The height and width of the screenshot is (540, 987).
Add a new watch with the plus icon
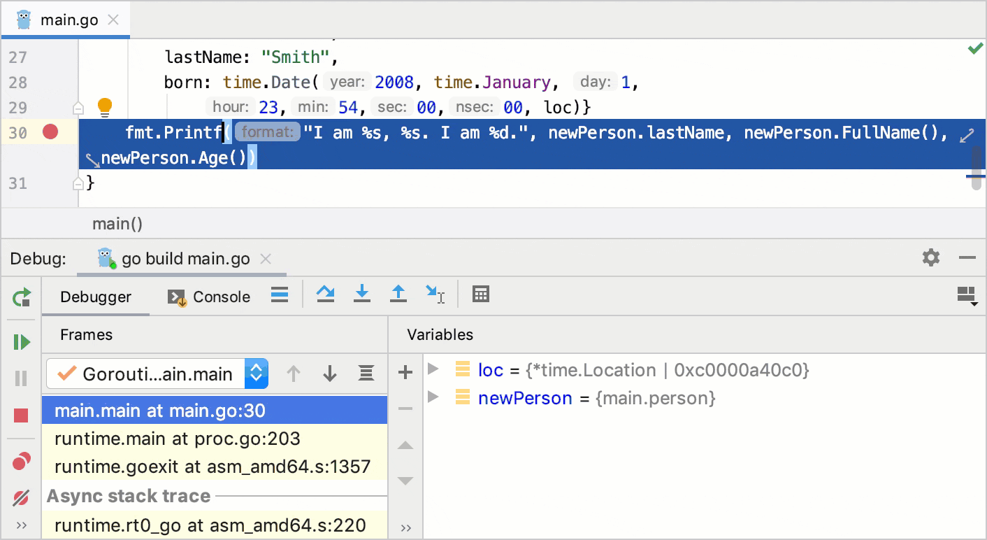(405, 373)
